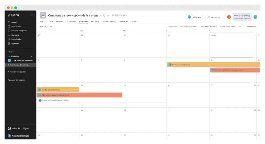Open the project title dropdown chevron
The image size is (265, 144).
point(100,15)
